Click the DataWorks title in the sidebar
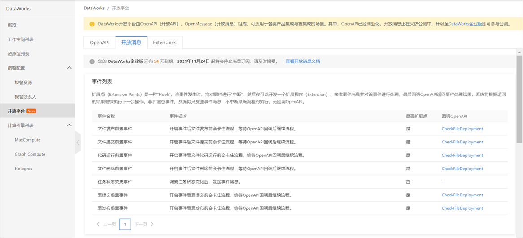 click(x=18, y=9)
